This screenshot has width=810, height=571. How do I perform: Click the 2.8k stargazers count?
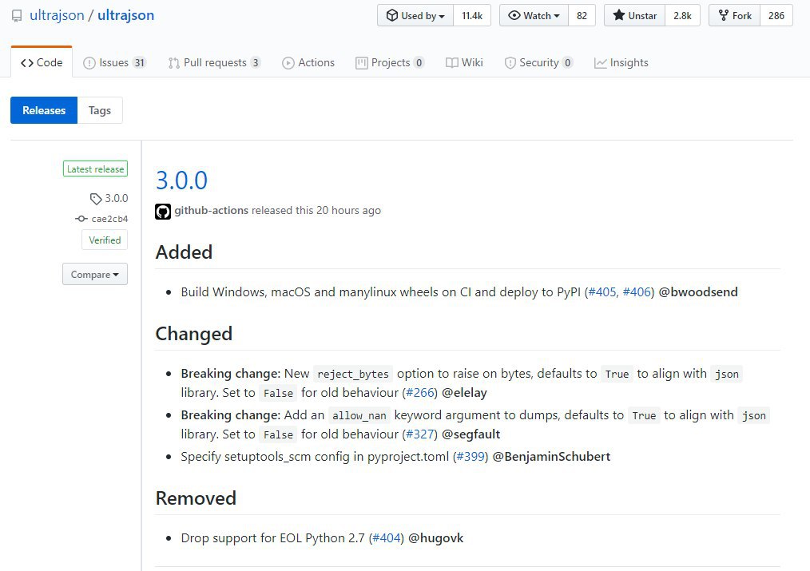coord(682,15)
